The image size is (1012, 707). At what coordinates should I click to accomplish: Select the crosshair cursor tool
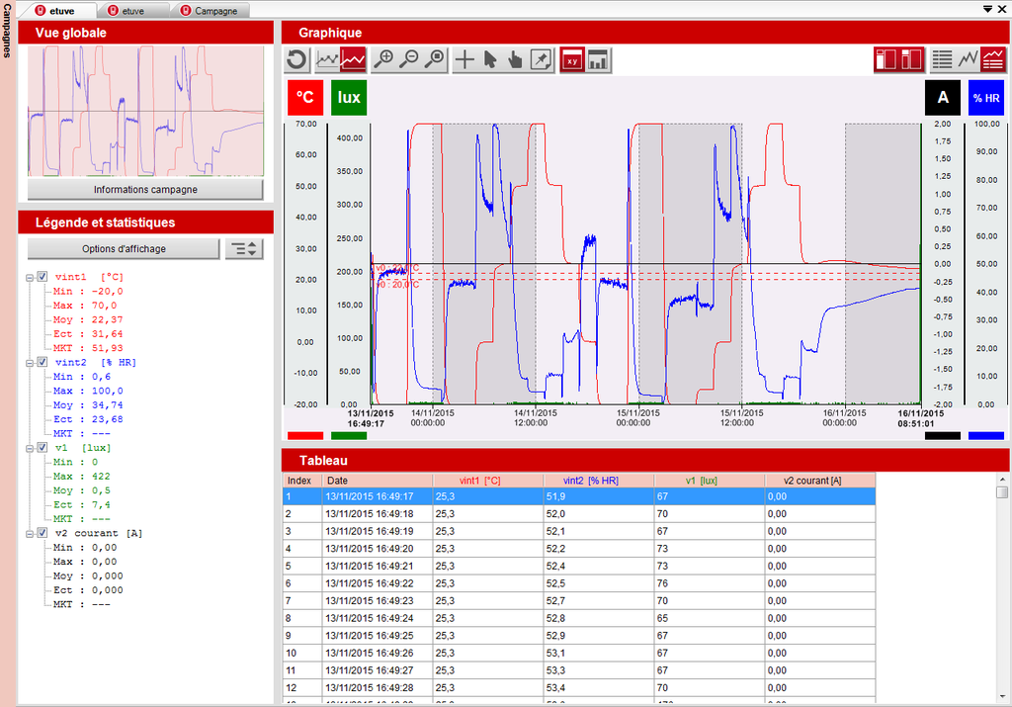tap(464, 60)
